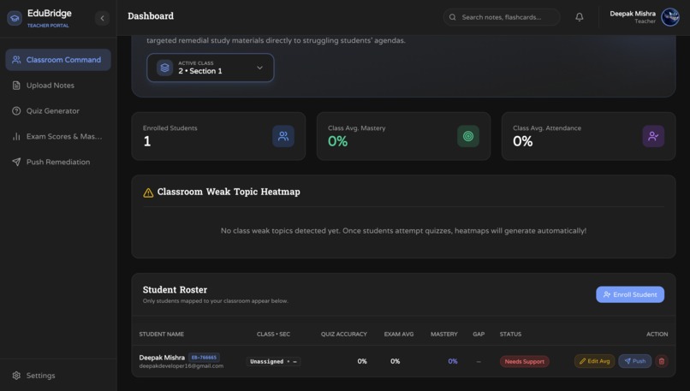Click the Active Class dropdown chevron arrow
Viewport: 690px width, 391px height.
click(259, 68)
